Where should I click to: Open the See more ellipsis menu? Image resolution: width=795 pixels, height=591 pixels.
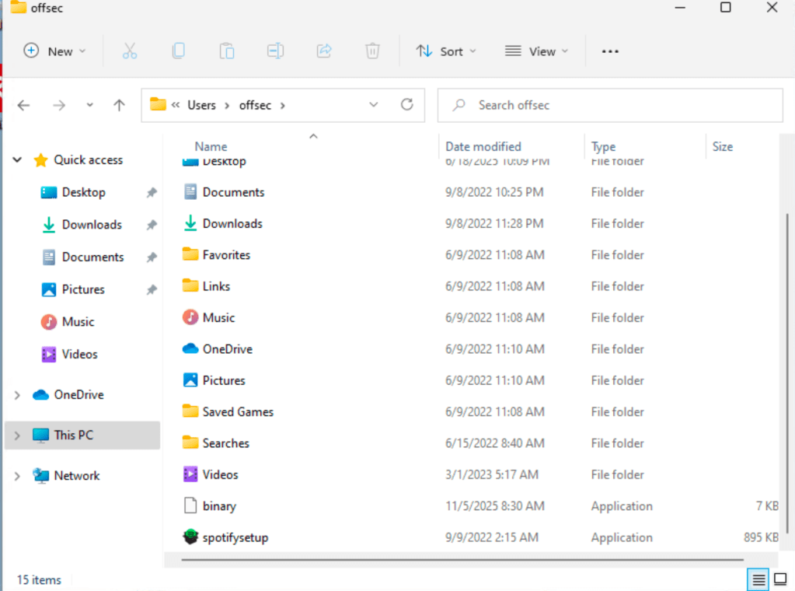pyautogui.click(x=610, y=51)
